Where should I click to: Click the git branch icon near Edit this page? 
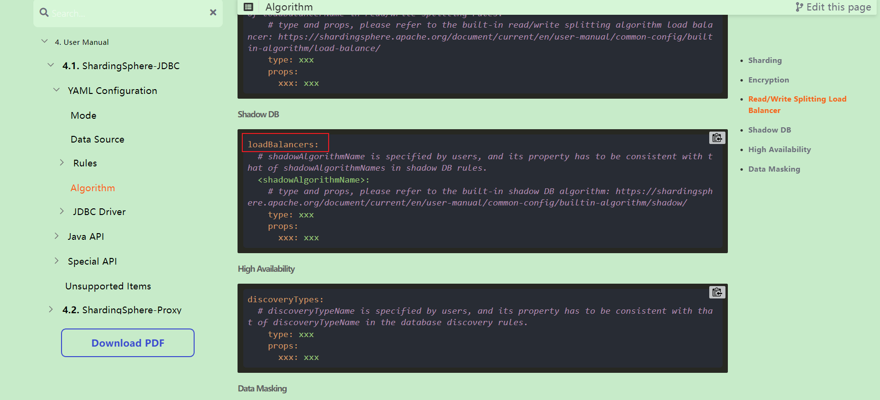pos(799,7)
